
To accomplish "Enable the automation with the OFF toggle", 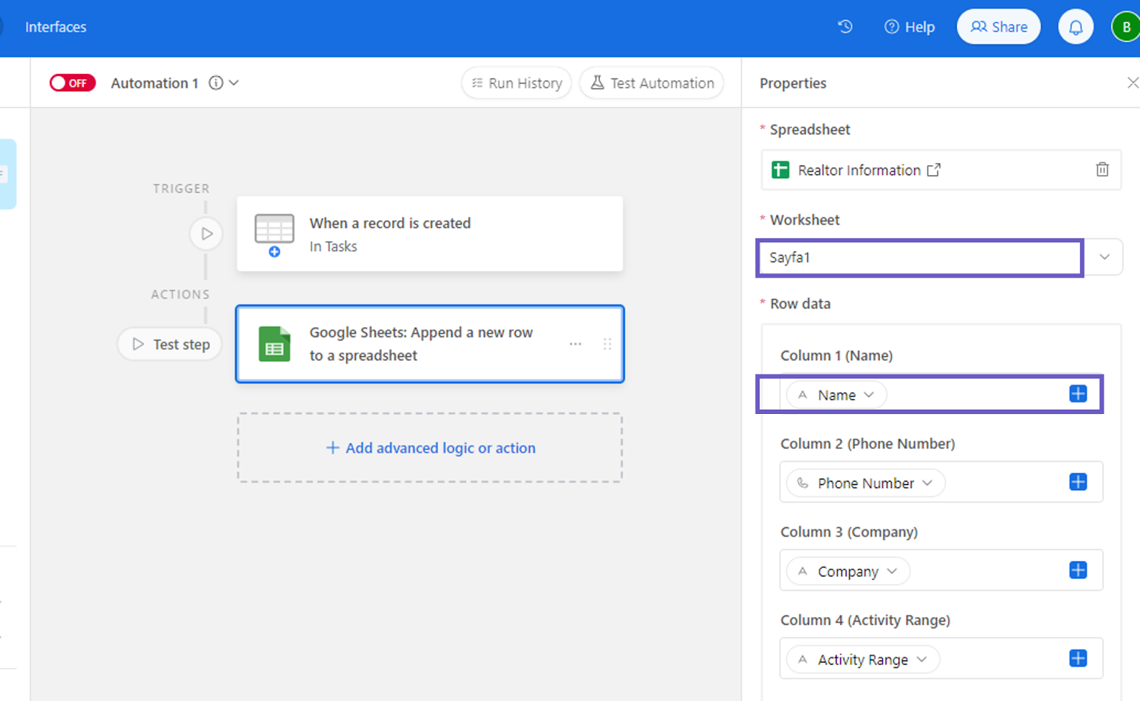I will point(72,83).
